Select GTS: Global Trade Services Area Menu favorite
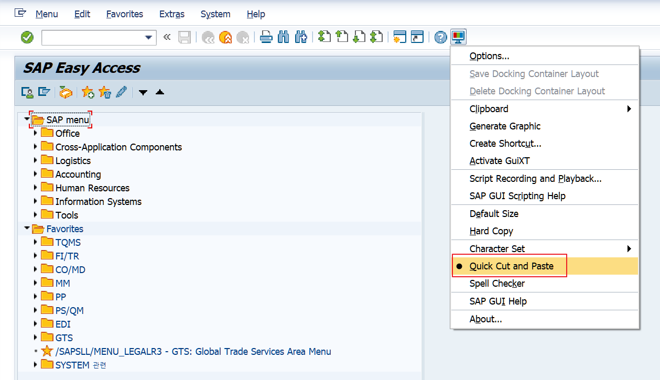This screenshot has width=660, height=380. coord(193,352)
